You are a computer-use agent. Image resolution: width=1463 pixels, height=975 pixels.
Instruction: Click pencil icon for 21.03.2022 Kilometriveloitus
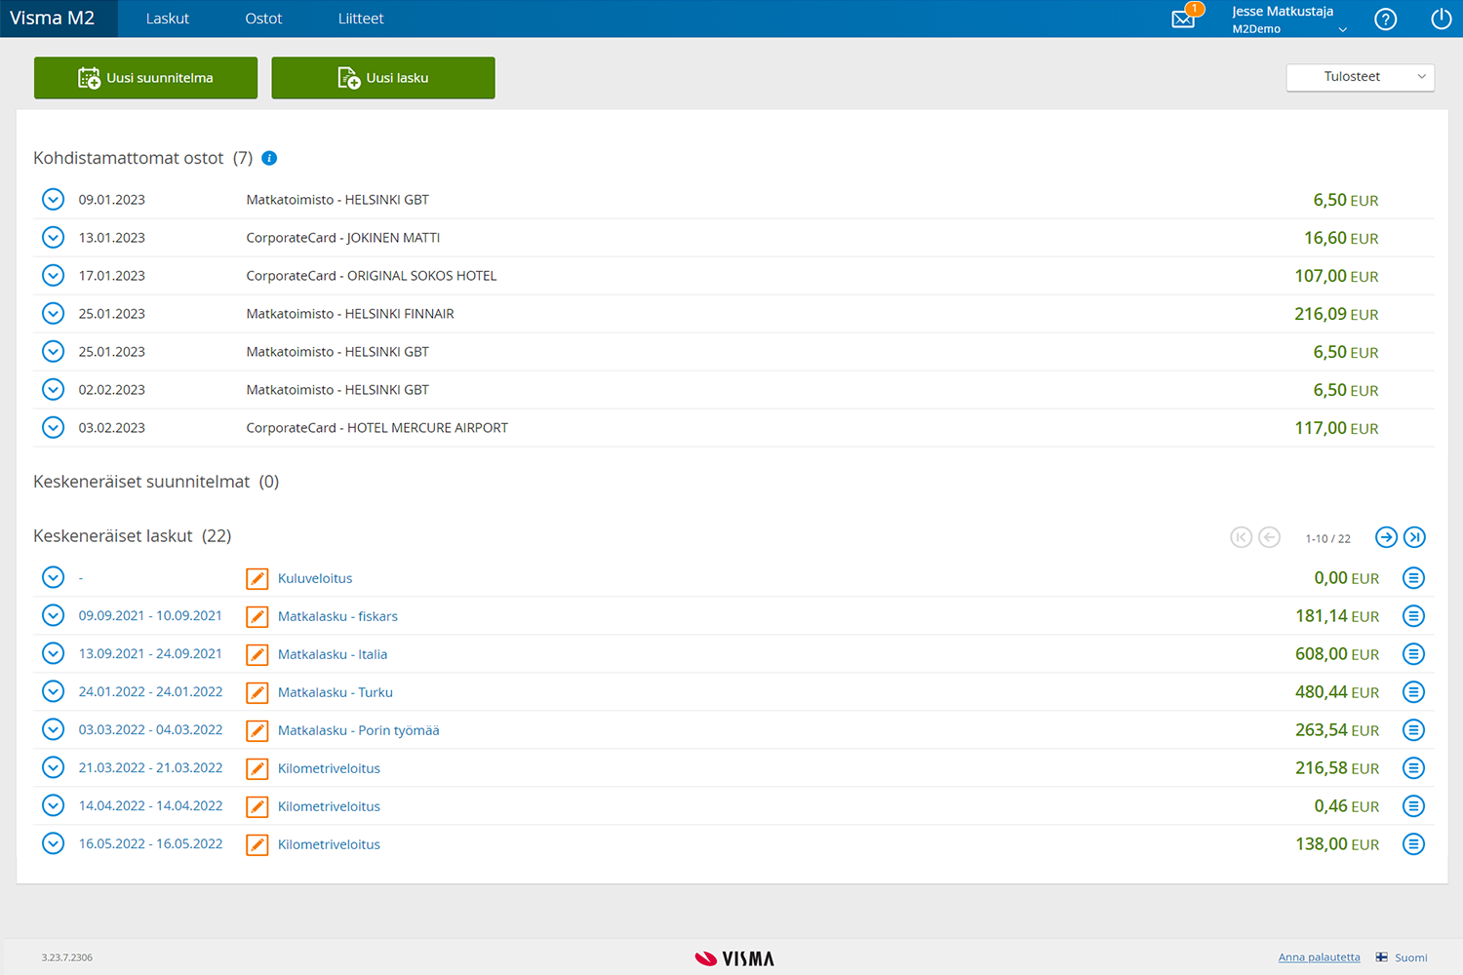point(257,768)
